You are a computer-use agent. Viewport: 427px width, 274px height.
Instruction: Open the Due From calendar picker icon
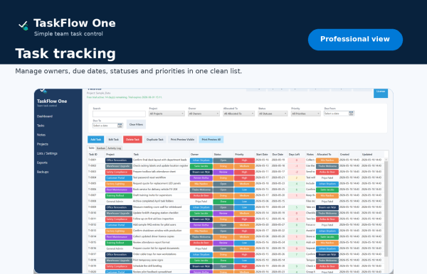[351, 114]
